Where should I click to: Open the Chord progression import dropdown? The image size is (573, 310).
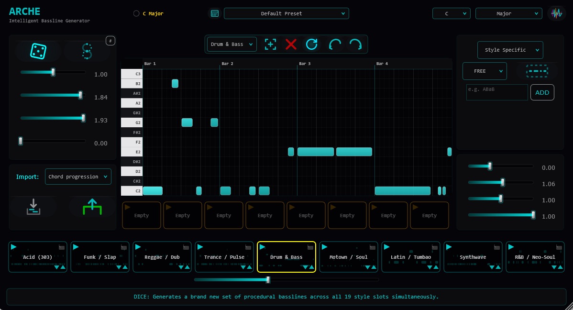click(x=78, y=177)
